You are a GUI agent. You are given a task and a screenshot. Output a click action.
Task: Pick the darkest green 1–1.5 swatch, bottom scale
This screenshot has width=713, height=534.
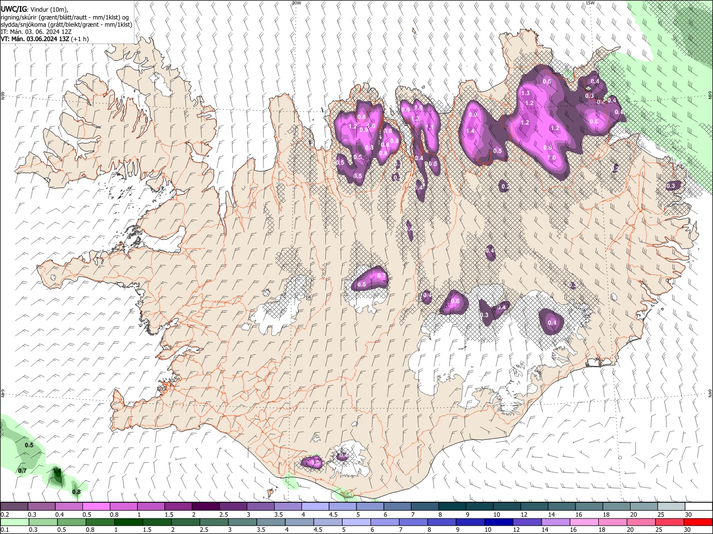tap(129, 522)
